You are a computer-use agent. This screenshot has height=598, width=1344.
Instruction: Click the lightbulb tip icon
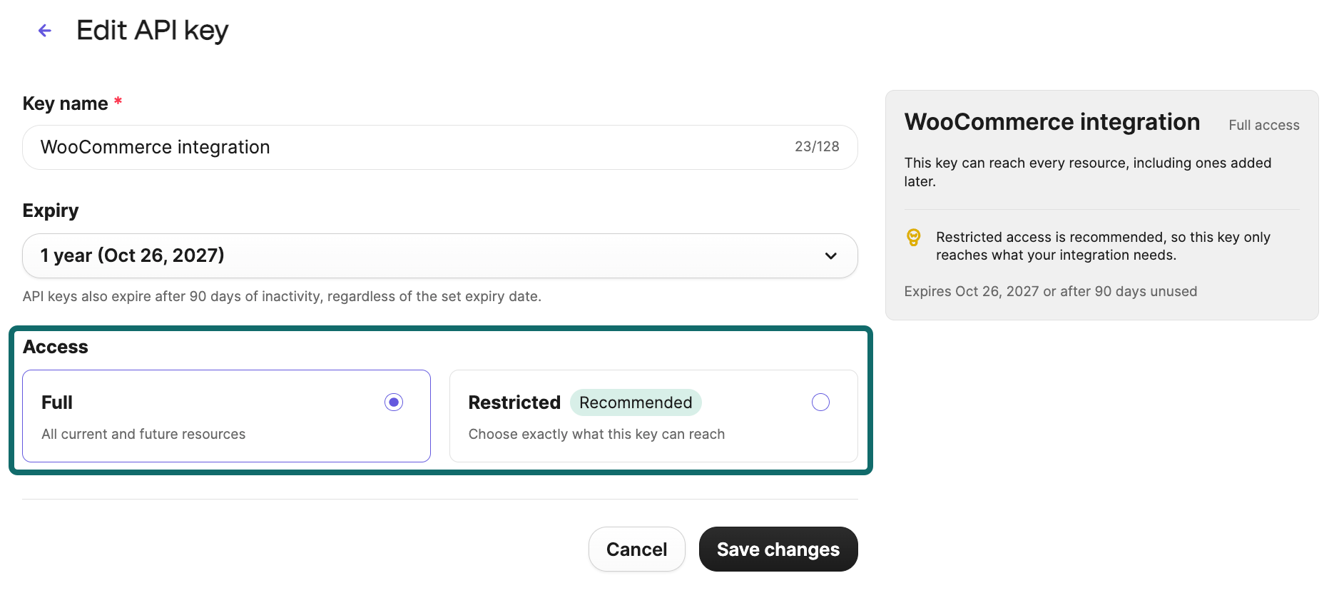point(913,238)
